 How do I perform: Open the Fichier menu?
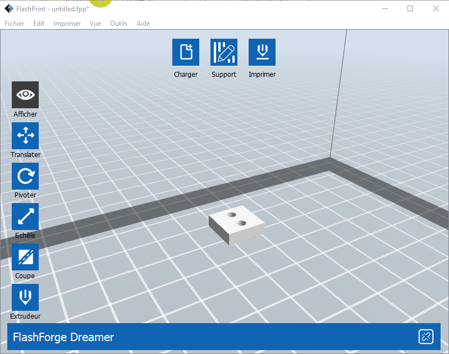pos(15,24)
